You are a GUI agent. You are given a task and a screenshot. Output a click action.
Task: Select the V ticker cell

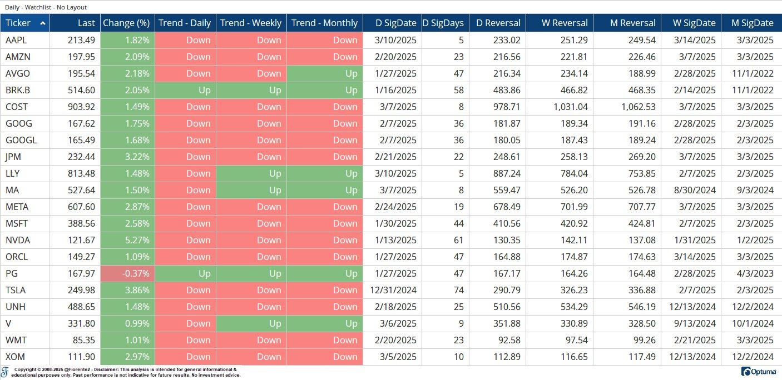coord(25,323)
